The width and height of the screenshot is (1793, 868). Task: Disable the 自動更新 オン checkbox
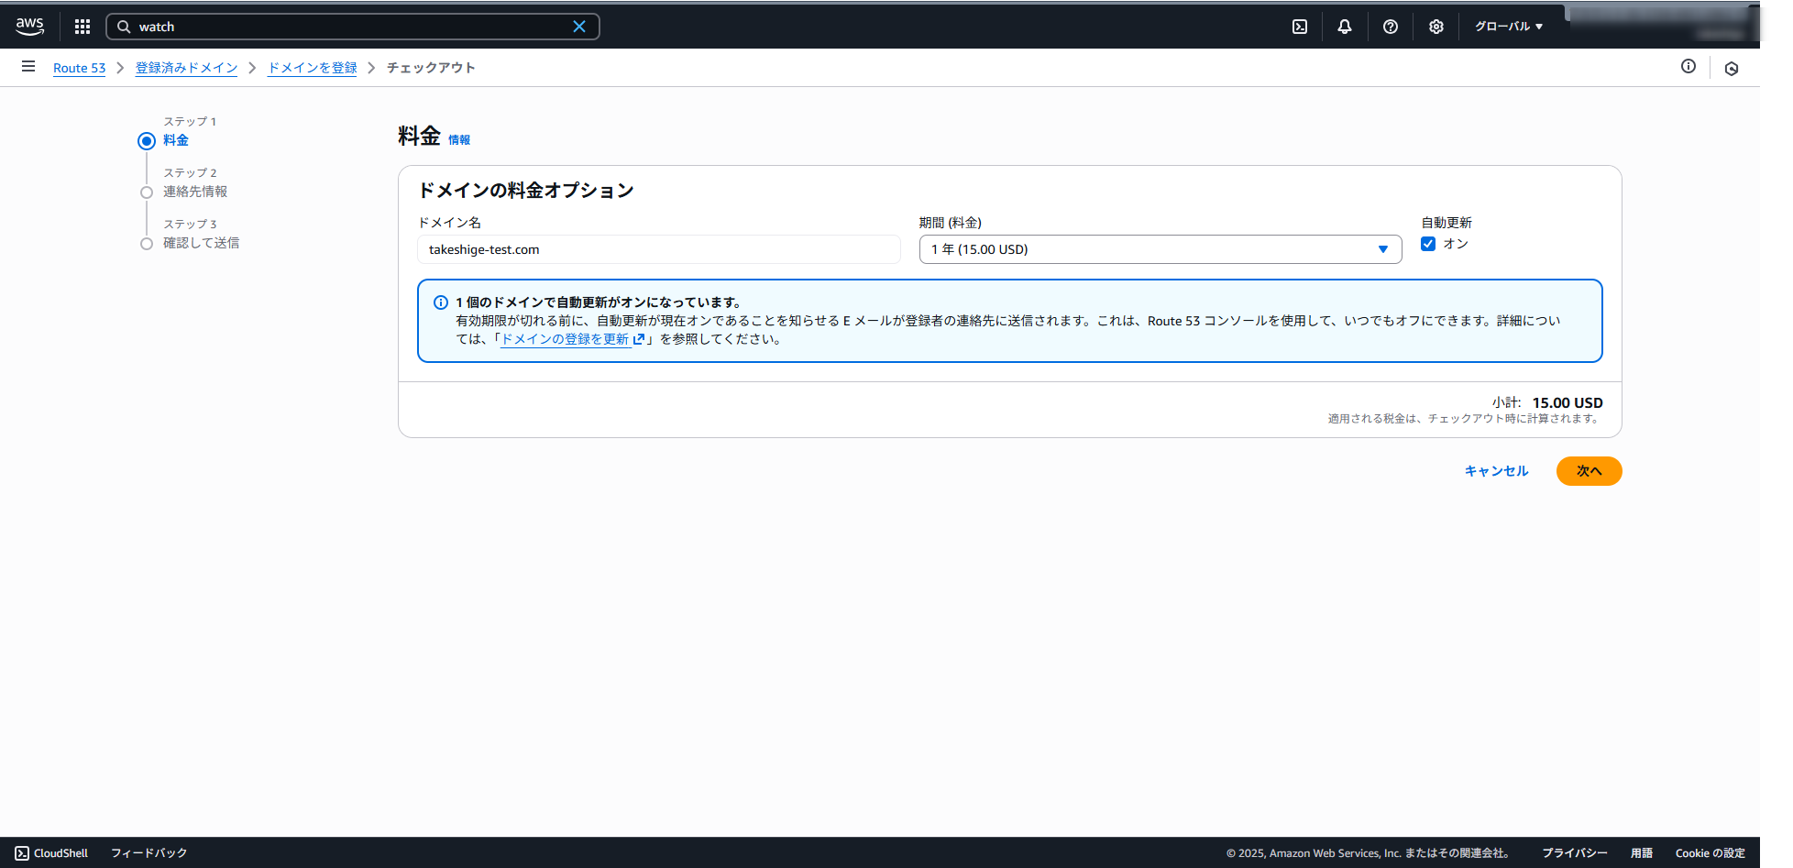click(x=1428, y=244)
